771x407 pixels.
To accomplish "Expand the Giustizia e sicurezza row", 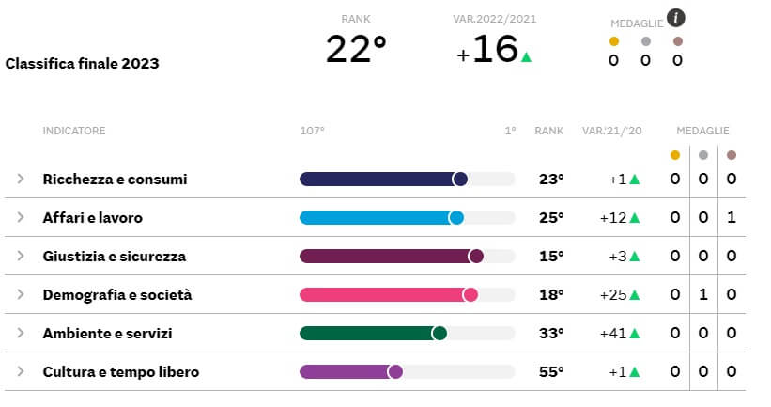I will pos(21,256).
